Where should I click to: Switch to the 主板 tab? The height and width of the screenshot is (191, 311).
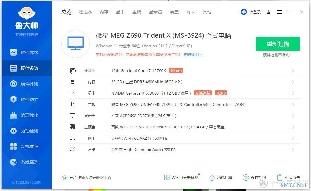(x=137, y=12)
